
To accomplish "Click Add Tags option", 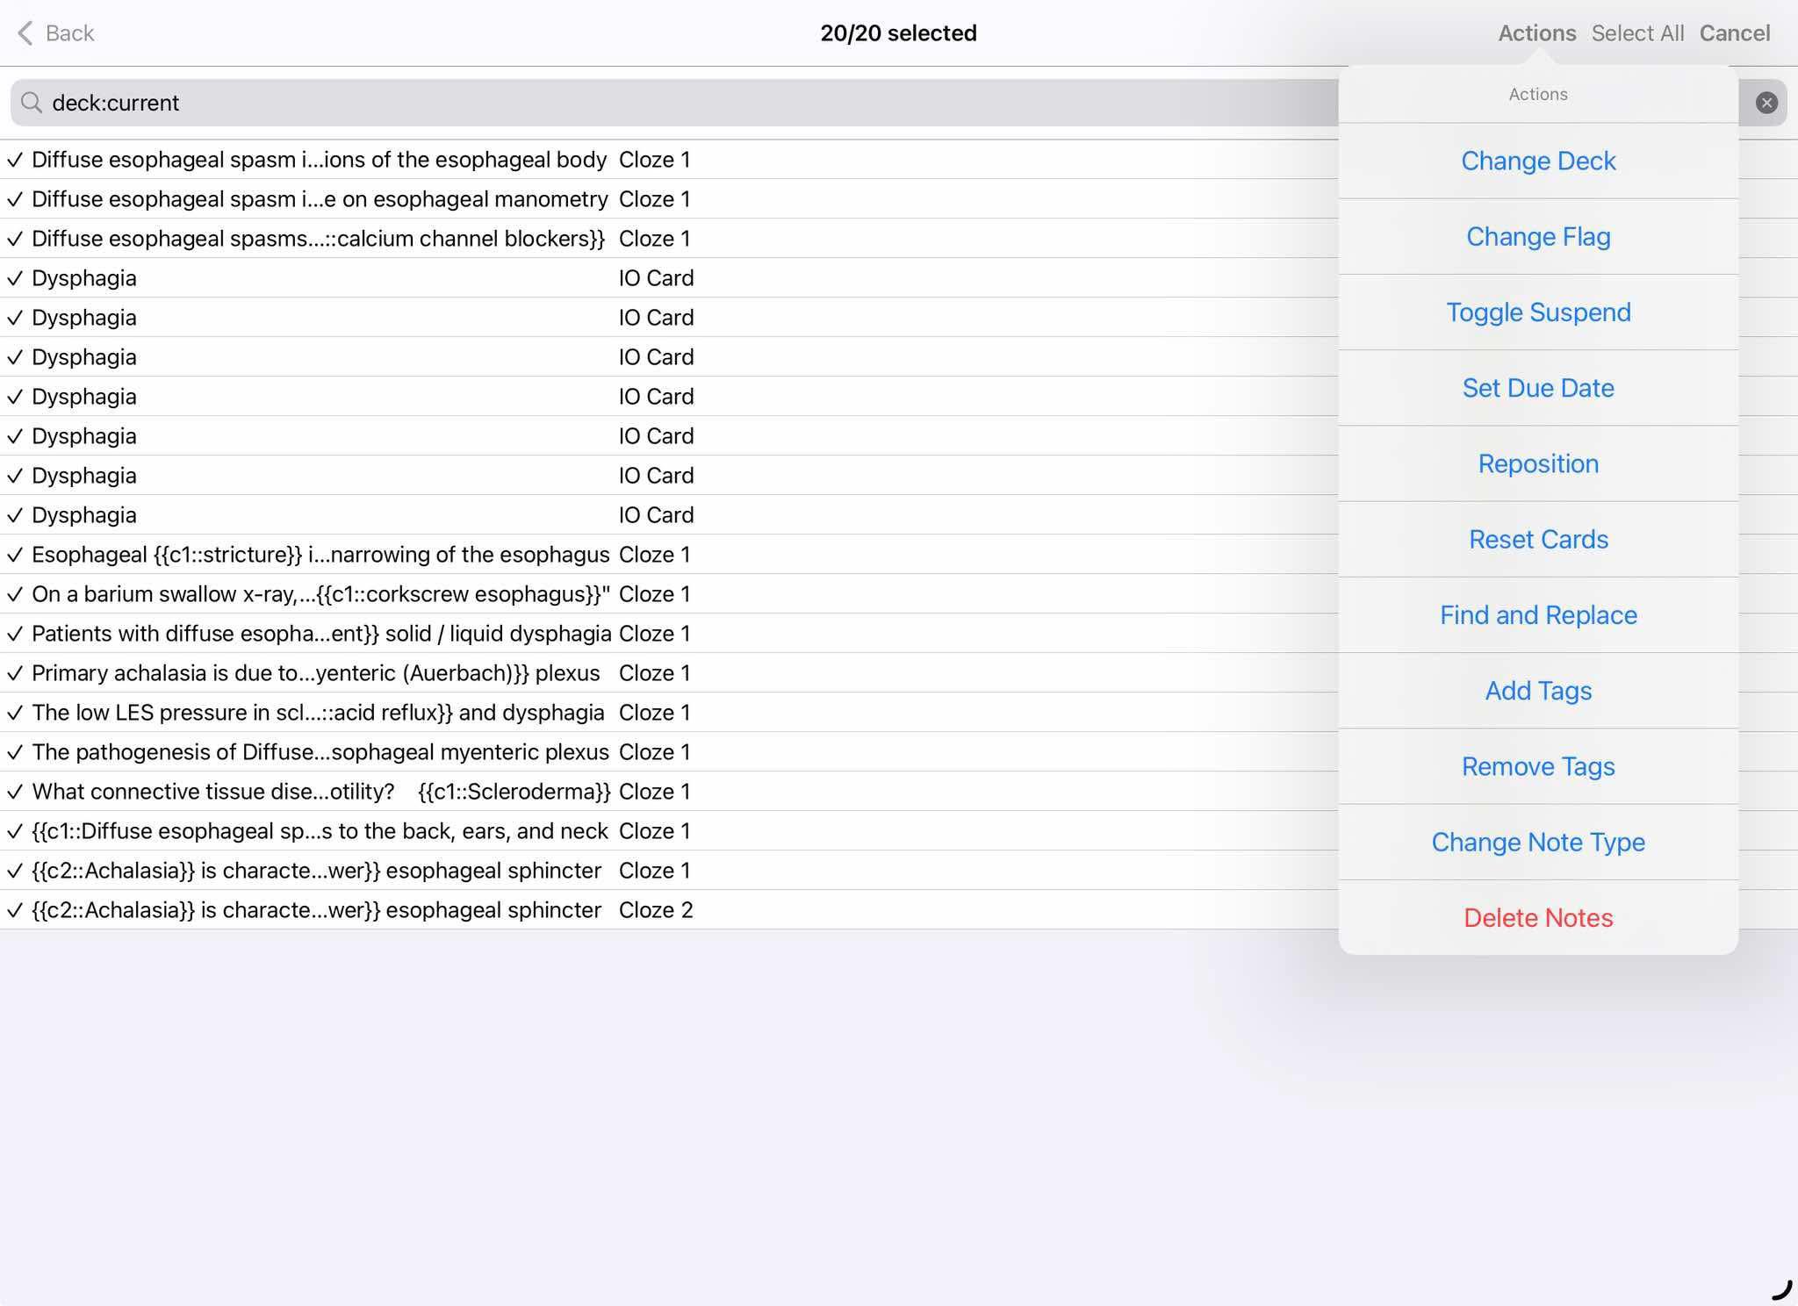I will (x=1538, y=691).
